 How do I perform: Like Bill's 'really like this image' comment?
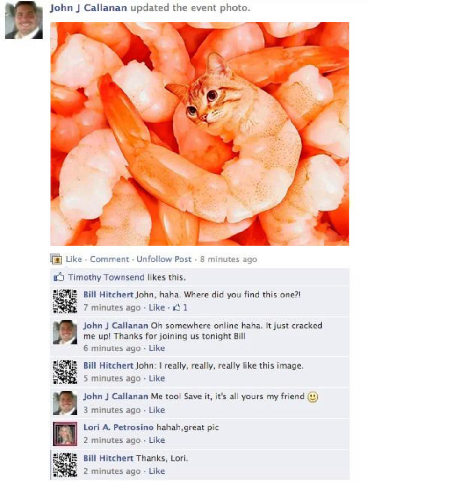[157, 378]
